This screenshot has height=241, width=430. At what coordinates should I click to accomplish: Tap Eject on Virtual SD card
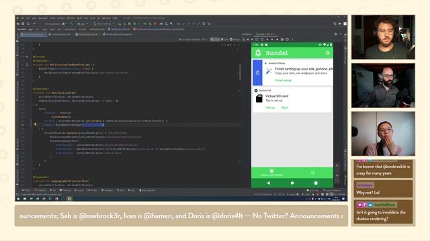(285, 108)
